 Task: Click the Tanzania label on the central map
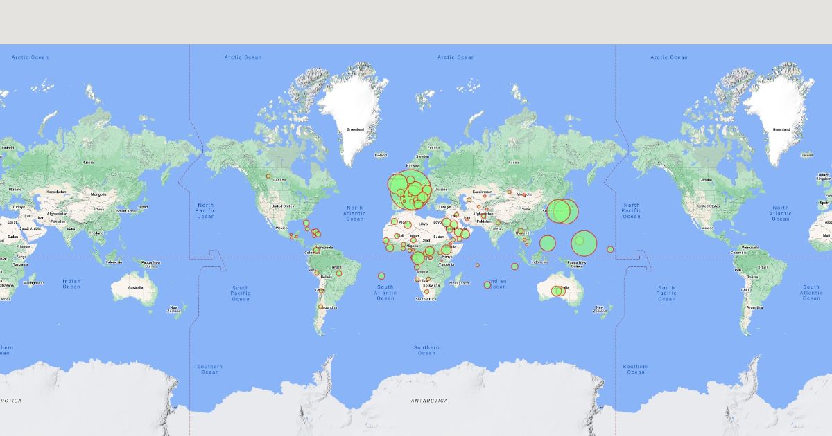tap(447, 264)
